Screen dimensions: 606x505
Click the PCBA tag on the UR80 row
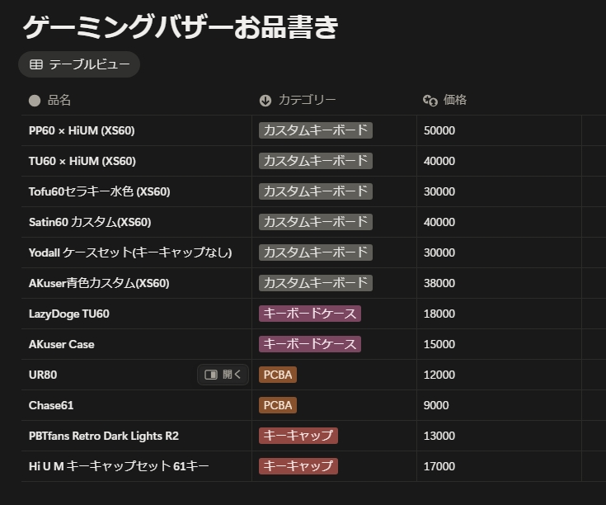pyautogui.click(x=278, y=375)
